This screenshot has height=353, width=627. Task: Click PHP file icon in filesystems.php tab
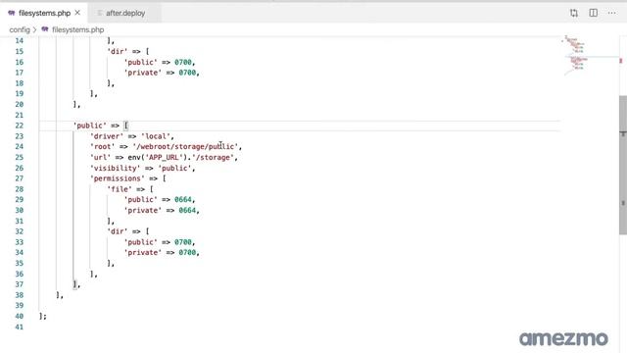coord(12,13)
